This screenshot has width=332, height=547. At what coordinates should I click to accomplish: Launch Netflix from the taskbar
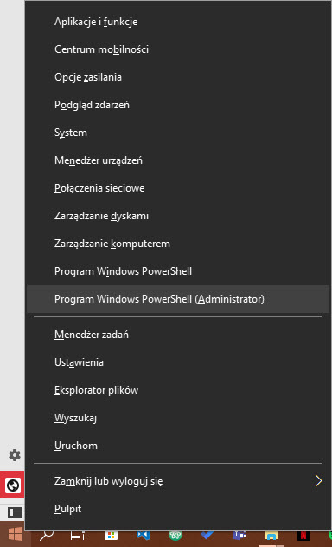pyautogui.click(x=303, y=536)
